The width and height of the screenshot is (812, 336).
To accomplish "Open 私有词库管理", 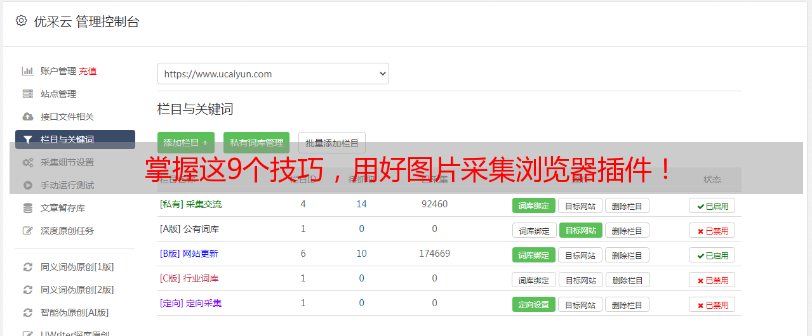I will (256, 143).
